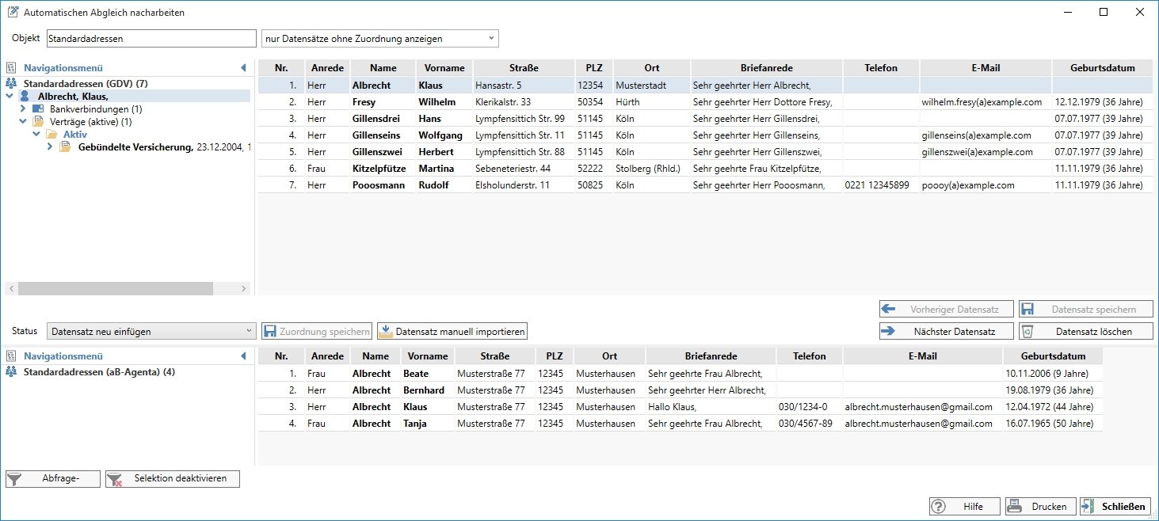Sort lower table by Vorname column header
Viewport: 1159px width, 521px height.
click(x=427, y=356)
